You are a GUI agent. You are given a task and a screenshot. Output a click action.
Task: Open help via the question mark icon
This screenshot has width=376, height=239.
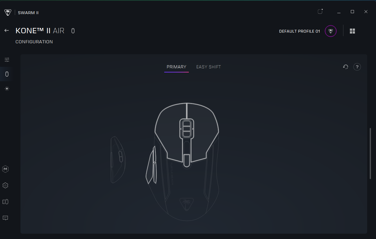tap(357, 67)
